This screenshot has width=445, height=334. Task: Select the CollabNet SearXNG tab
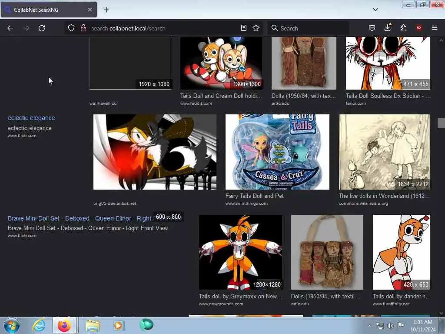click(49, 10)
